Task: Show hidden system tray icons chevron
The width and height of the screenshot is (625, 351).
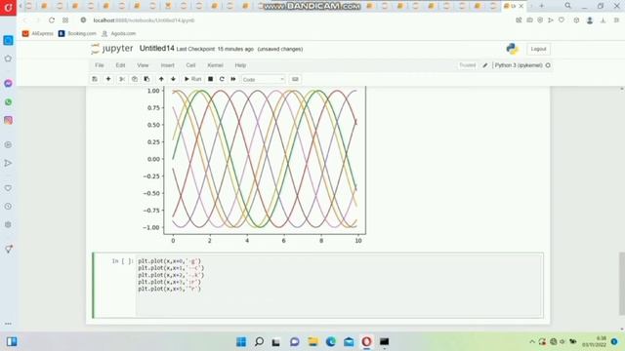Action: pyautogui.click(x=531, y=342)
